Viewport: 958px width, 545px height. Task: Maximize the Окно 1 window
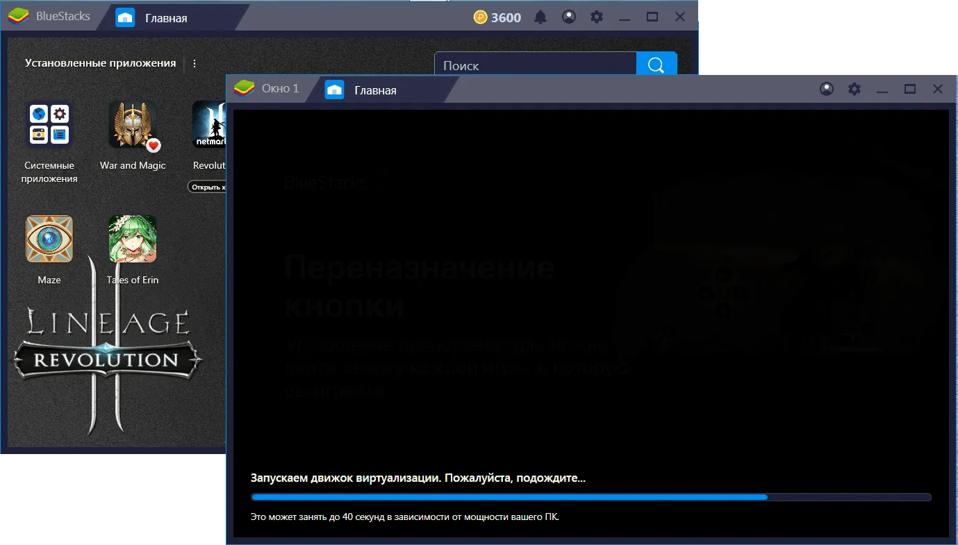[909, 89]
